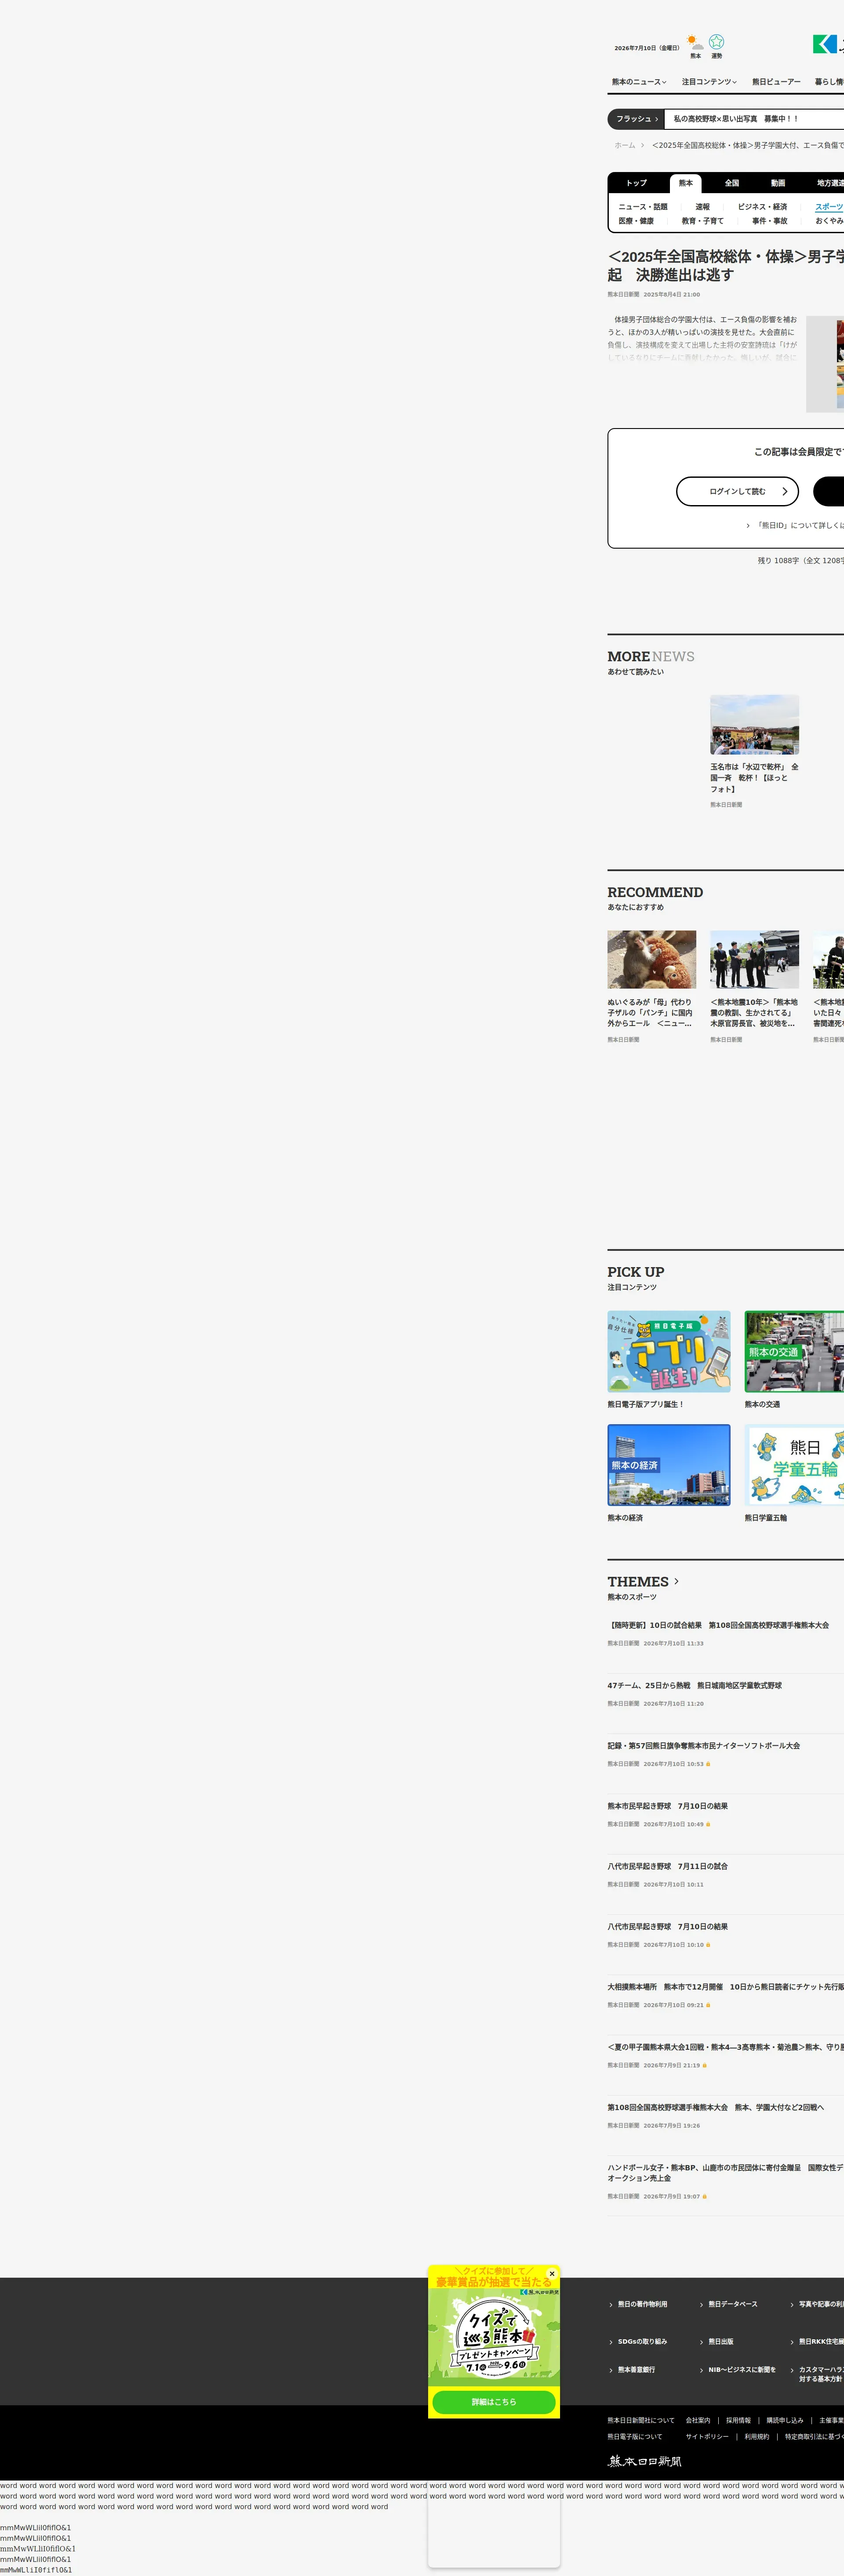Open the 熊日学童五輪 banner
The width and height of the screenshot is (844, 2576).
(x=794, y=1465)
